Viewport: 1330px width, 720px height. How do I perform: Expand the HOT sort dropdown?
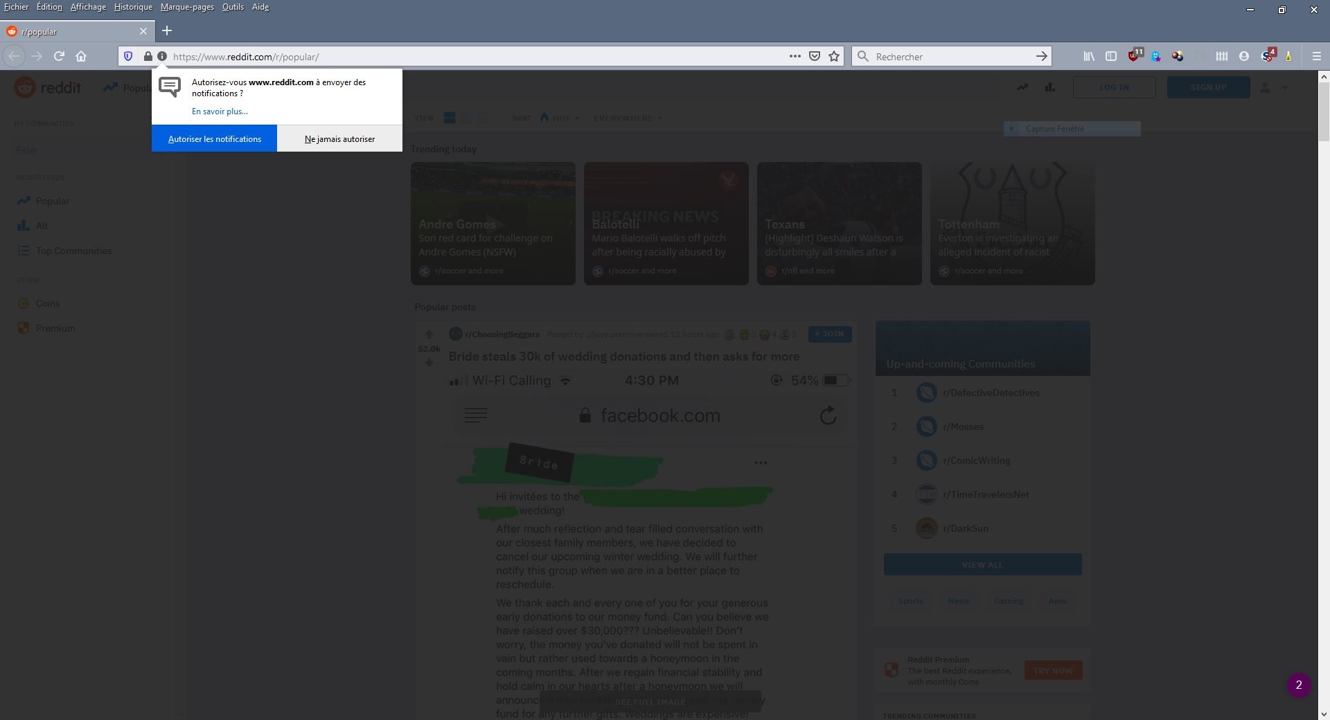coord(560,118)
